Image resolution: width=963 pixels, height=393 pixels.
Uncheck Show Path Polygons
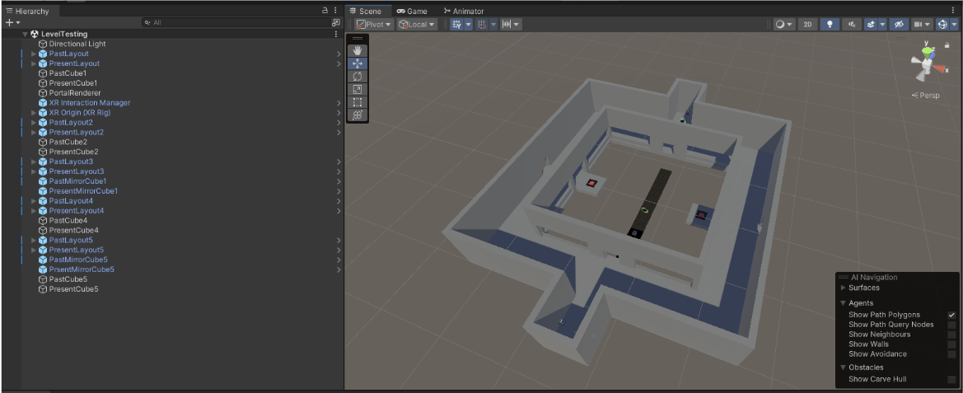point(951,315)
